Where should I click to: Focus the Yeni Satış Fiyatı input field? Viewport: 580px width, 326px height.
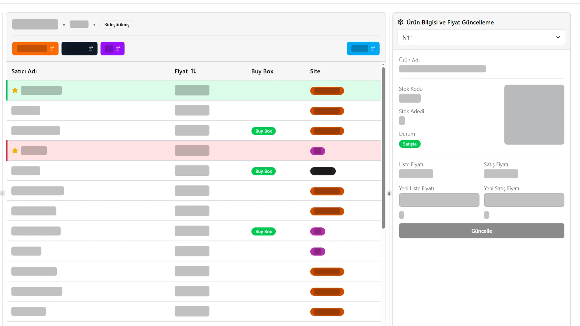coord(524,200)
